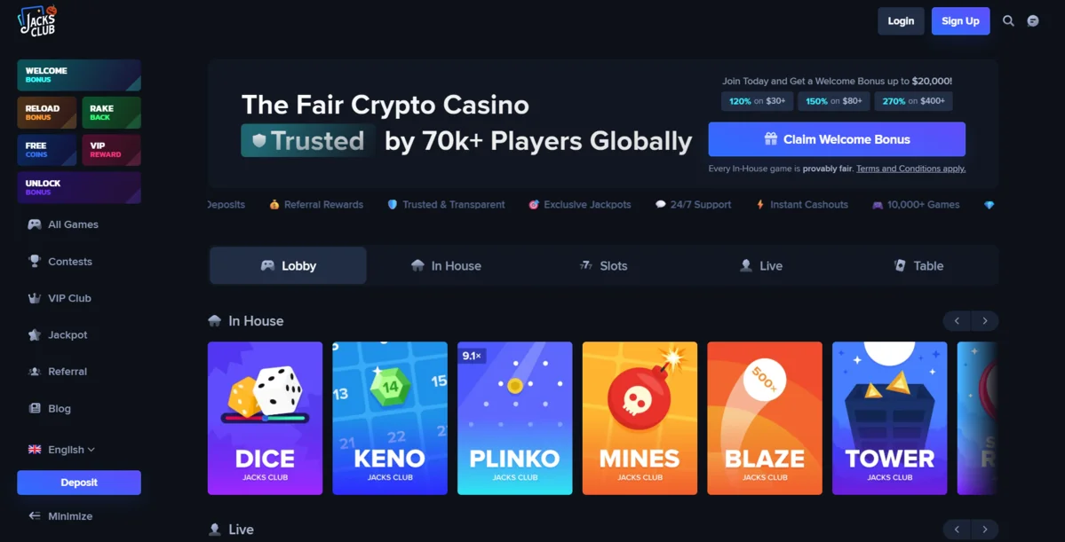This screenshot has width=1065, height=542.
Task: Switch to the In House tab
Action: click(446, 266)
